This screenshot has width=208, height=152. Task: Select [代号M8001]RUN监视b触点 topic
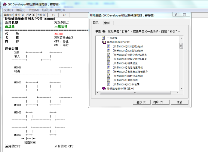[x=128, y=51]
